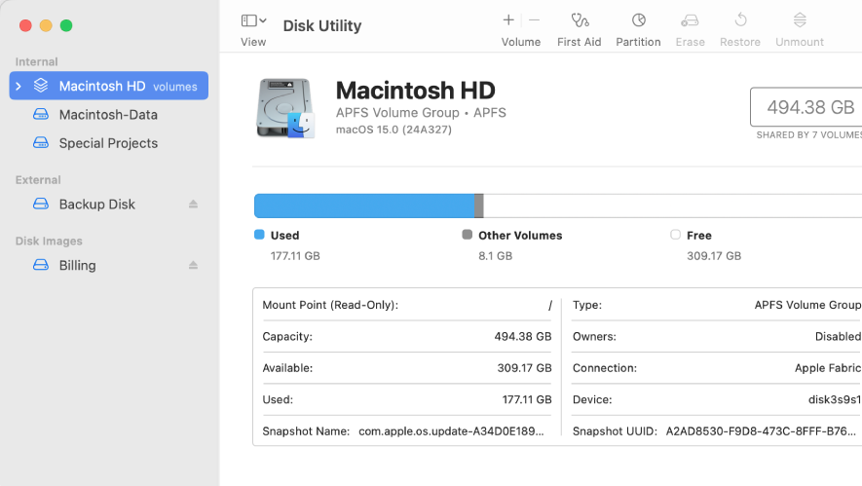Click the Erase toolbar icon
Screen dimensions: 862x486
point(690,20)
